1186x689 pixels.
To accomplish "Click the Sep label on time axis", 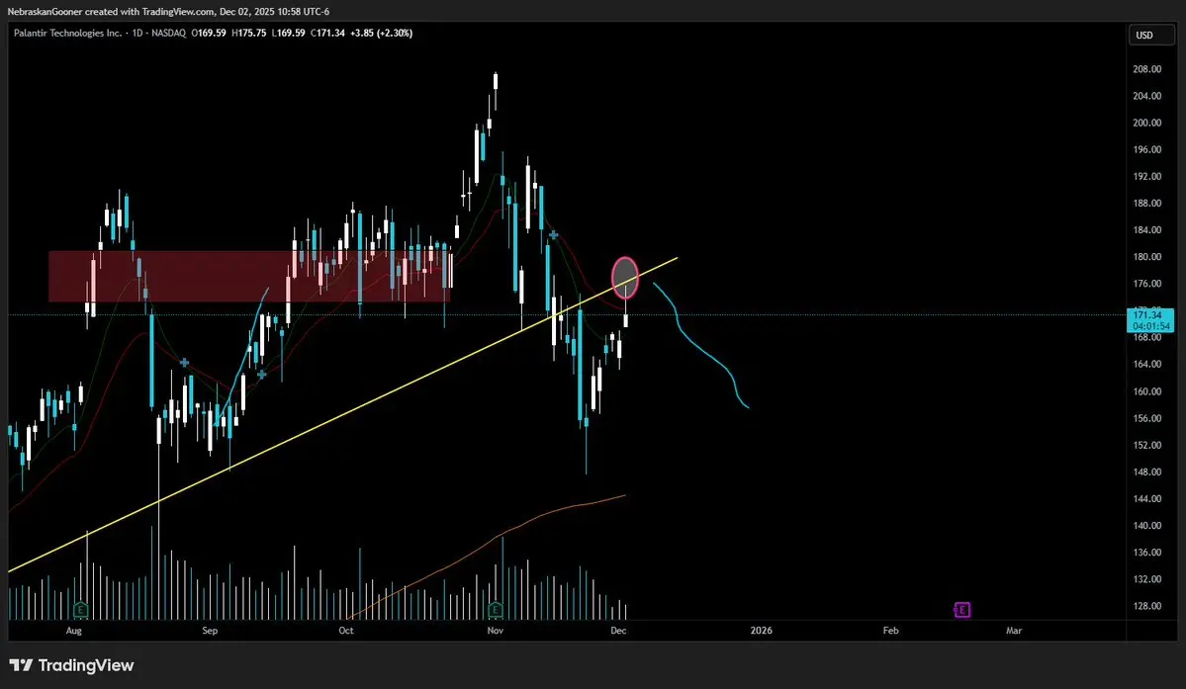I will pyautogui.click(x=210, y=631).
